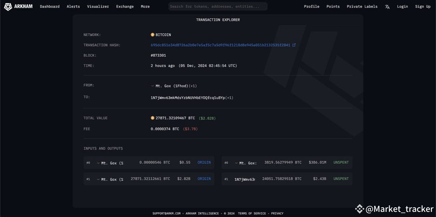Click the Mt. Gox entity icon in FROM
The image size is (436, 217).
pos(152,86)
